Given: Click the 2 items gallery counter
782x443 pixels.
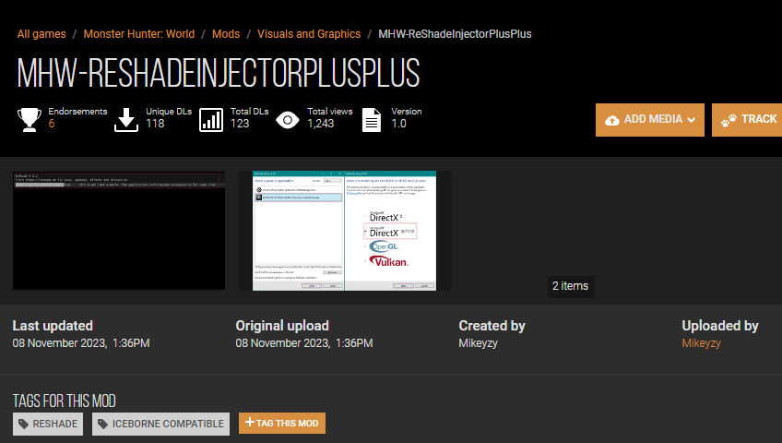Looking at the screenshot, I should click(571, 286).
